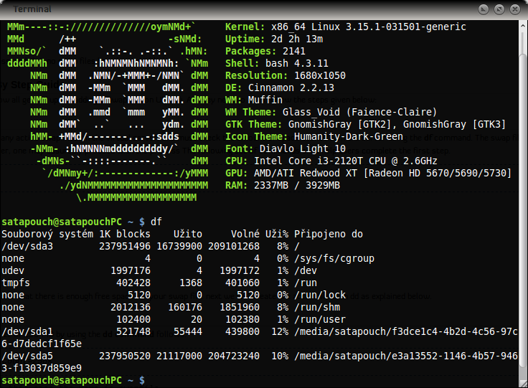Click the 21117000 used value

(x=179, y=356)
